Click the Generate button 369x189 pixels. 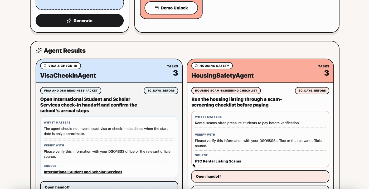(80, 21)
